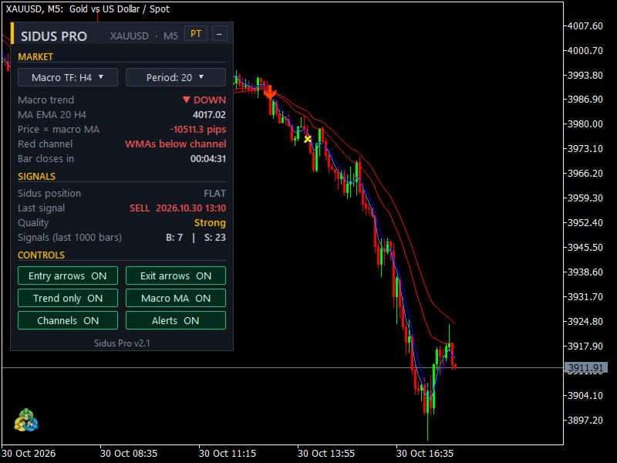
Task: Click the 3952.40 price scale label
Action: (585, 223)
